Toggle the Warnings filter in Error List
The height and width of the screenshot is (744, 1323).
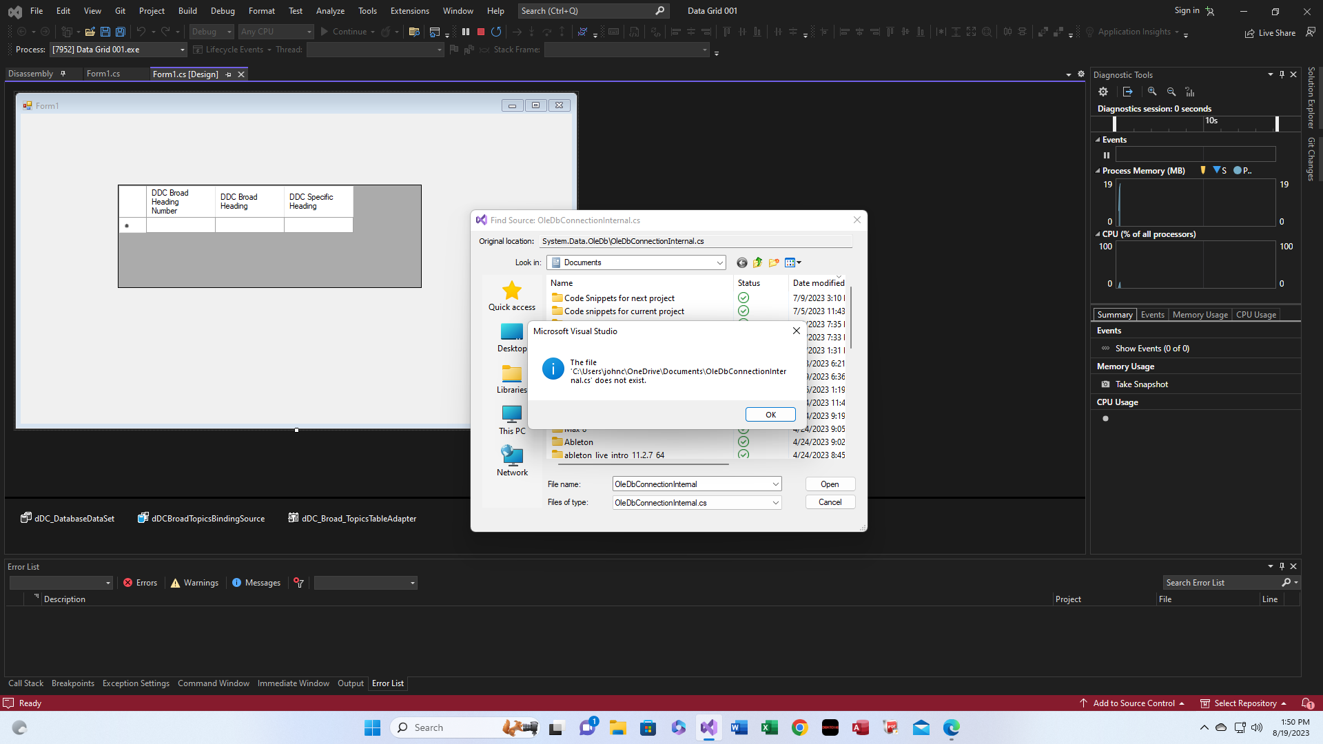[x=194, y=583]
